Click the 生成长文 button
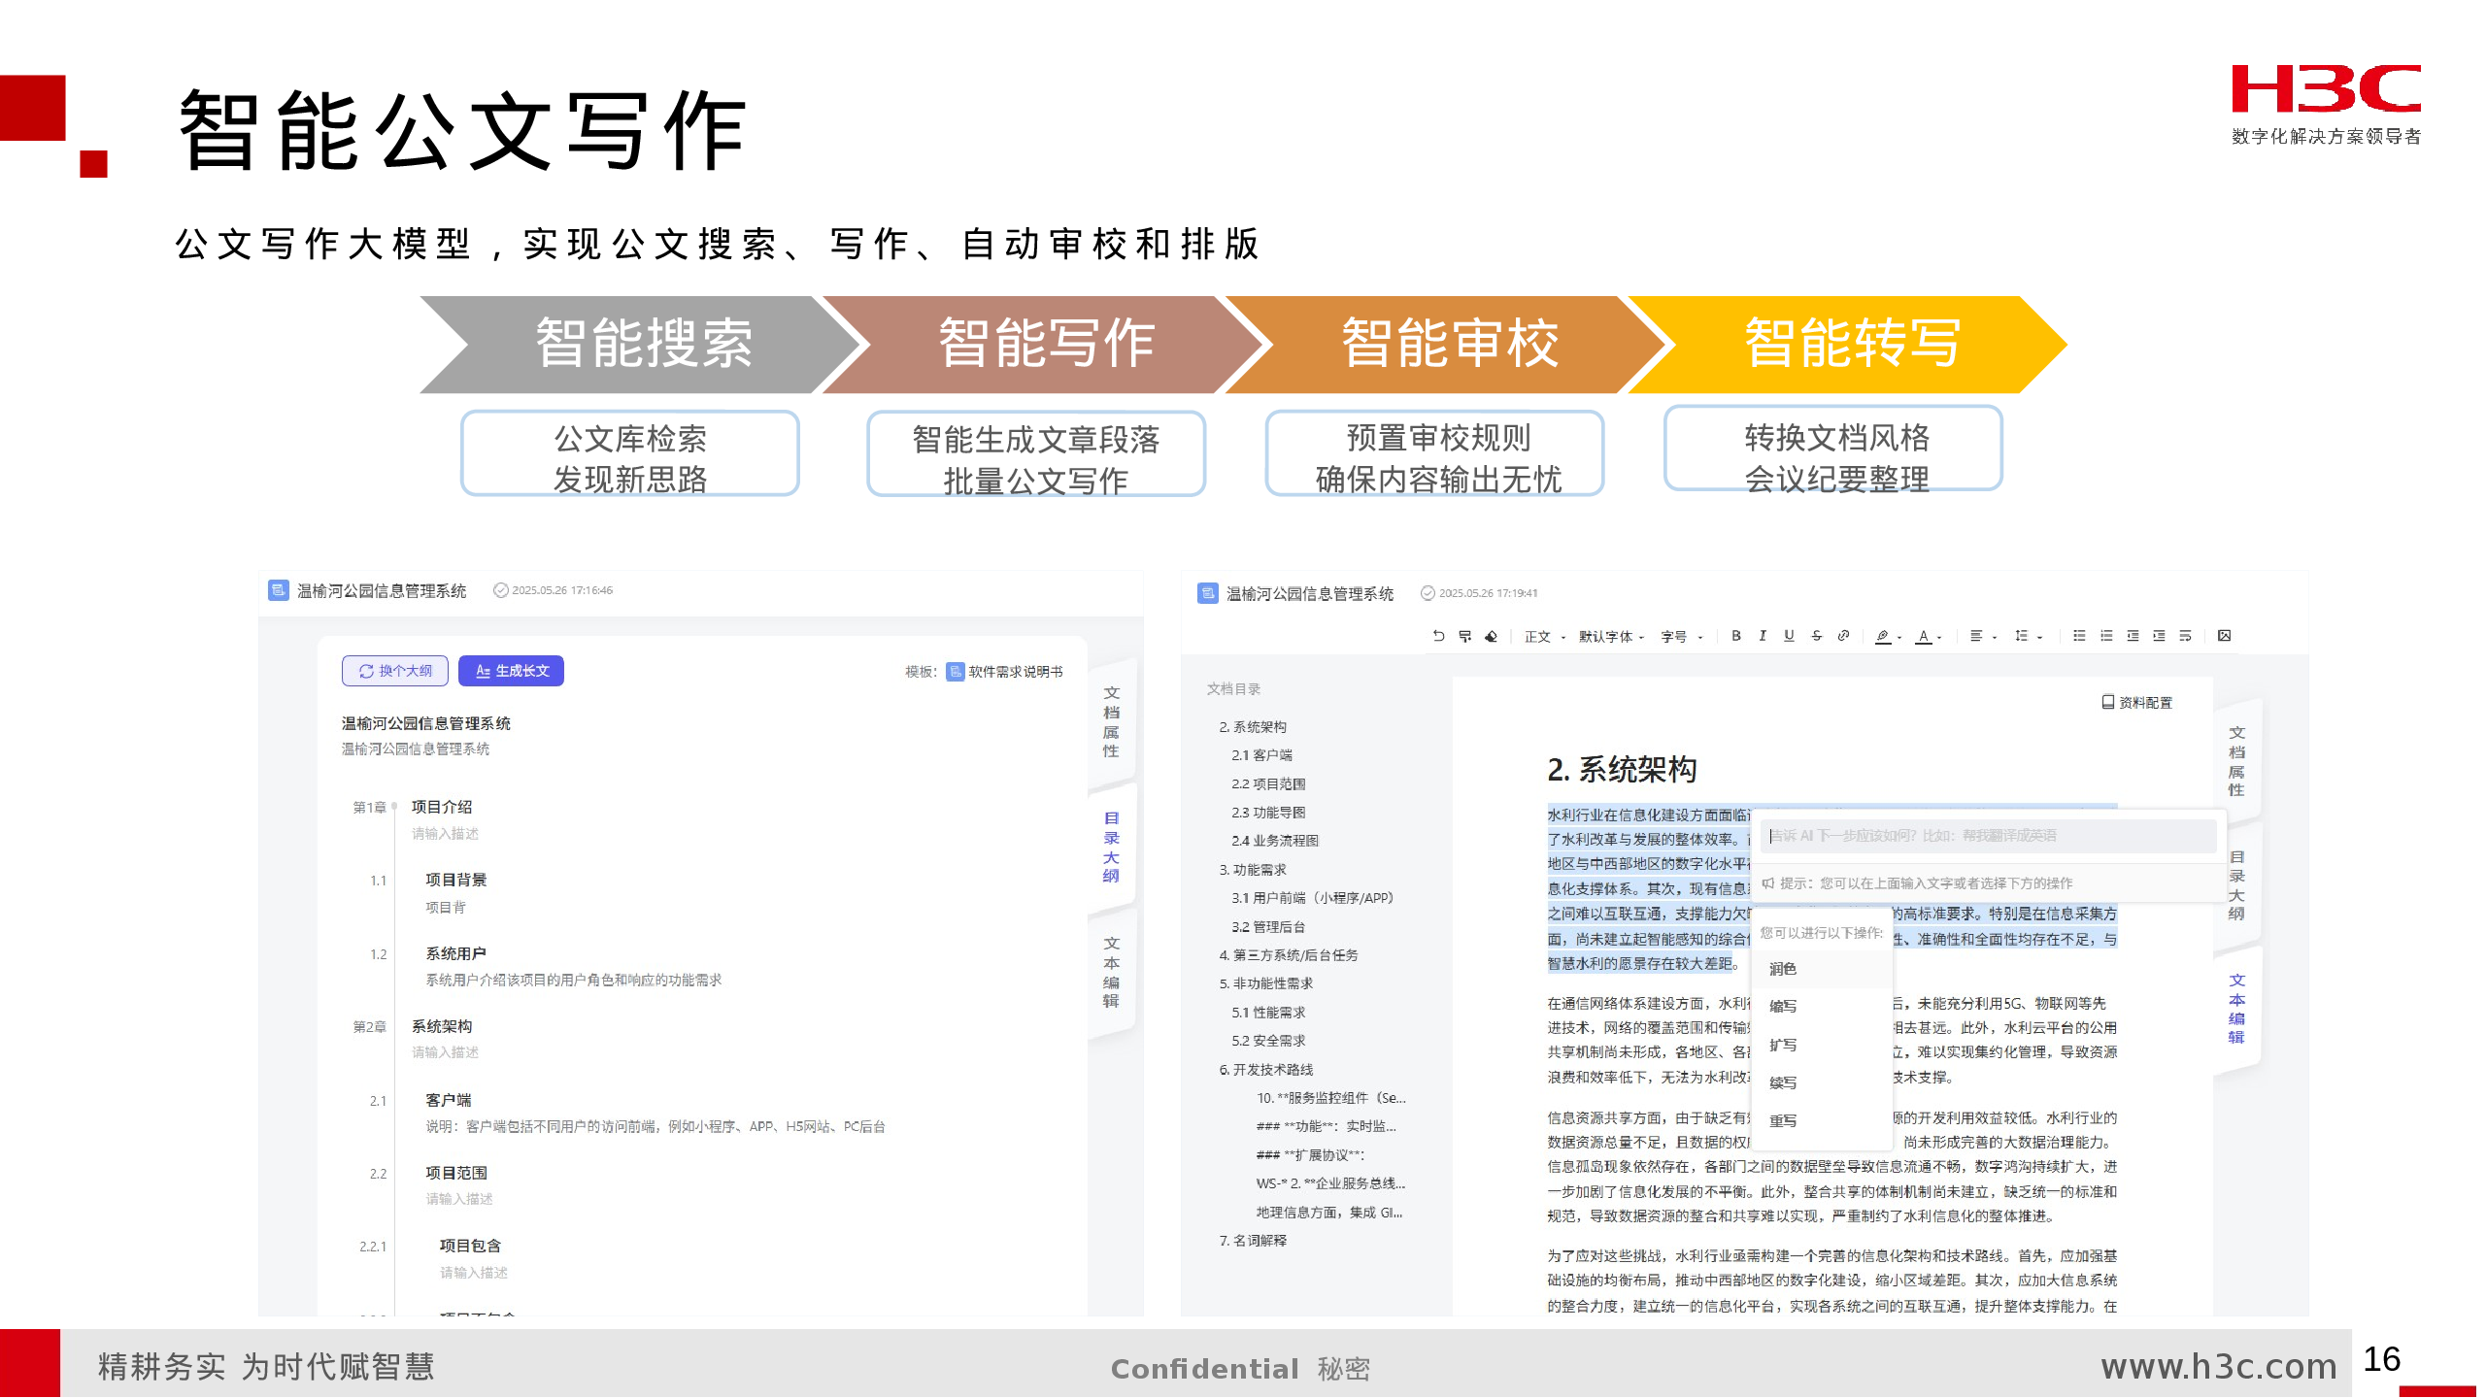 click(x=511, y=671)
